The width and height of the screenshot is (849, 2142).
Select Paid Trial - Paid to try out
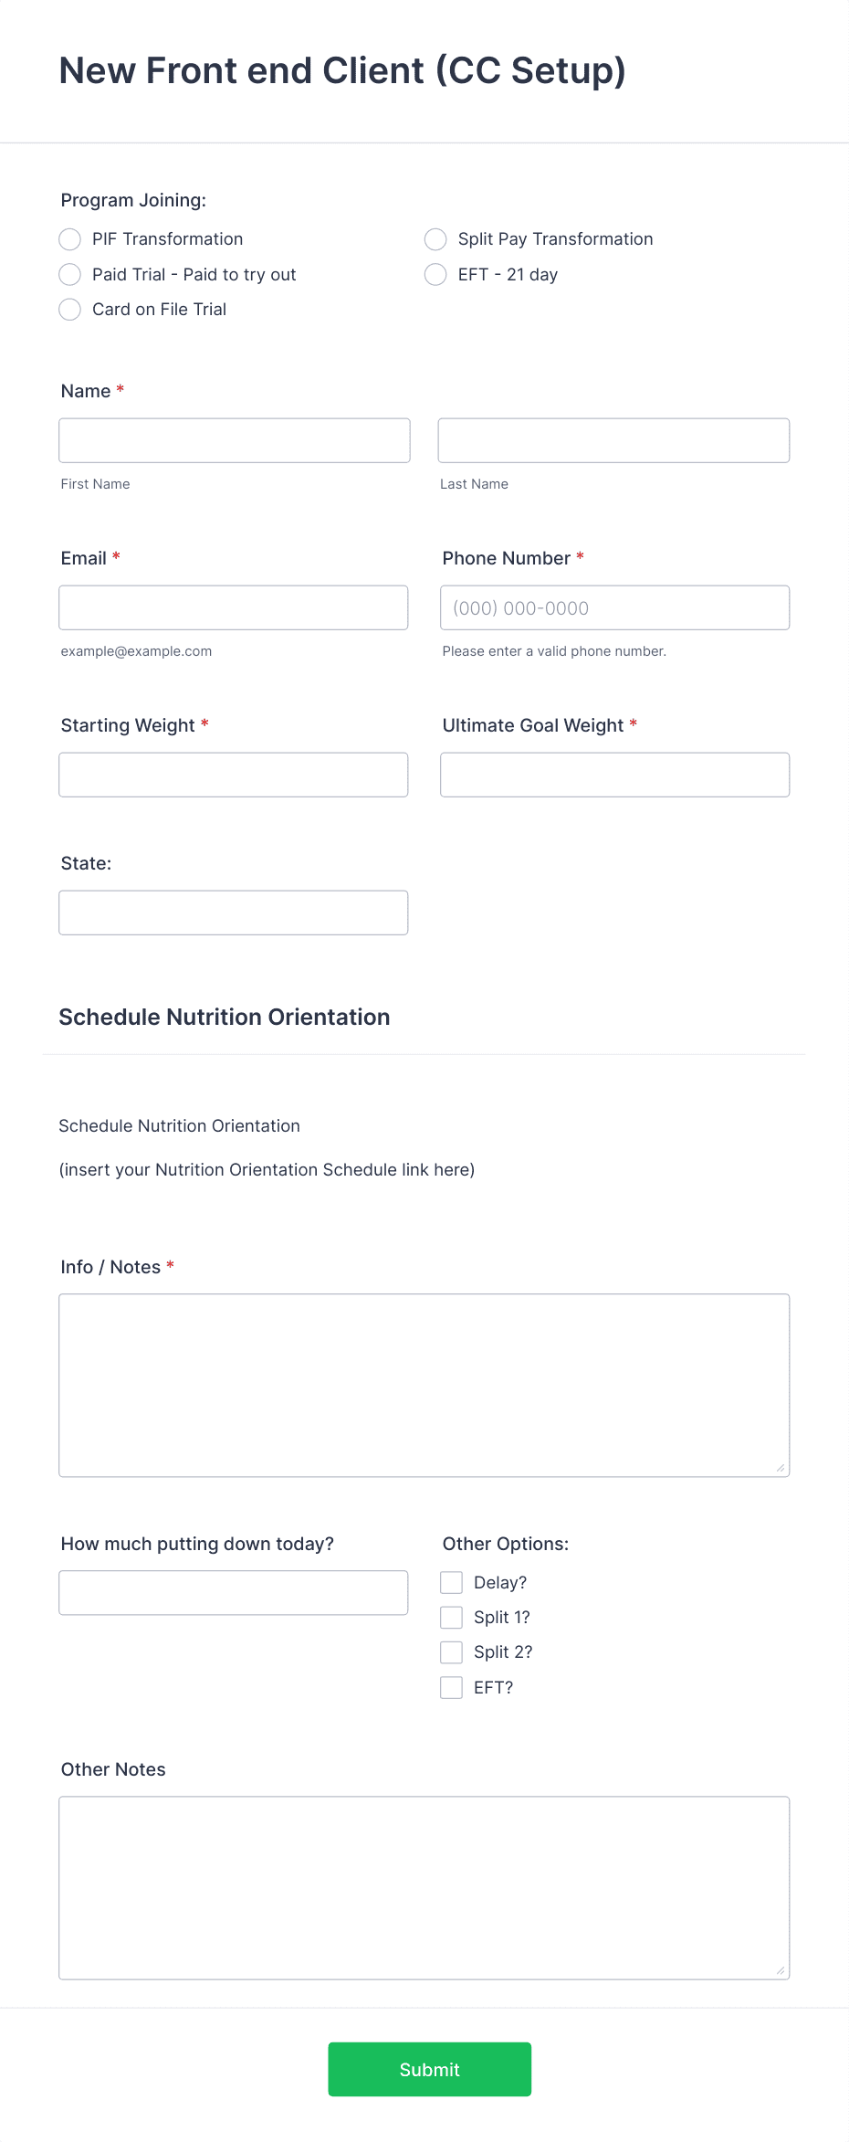click(x=69, y=274)
